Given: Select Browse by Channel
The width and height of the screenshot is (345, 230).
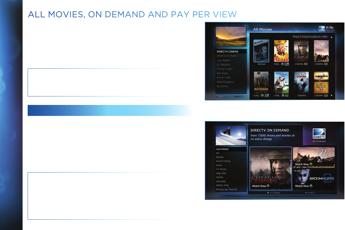Looking at the screenshot, I should click(226, 190).
